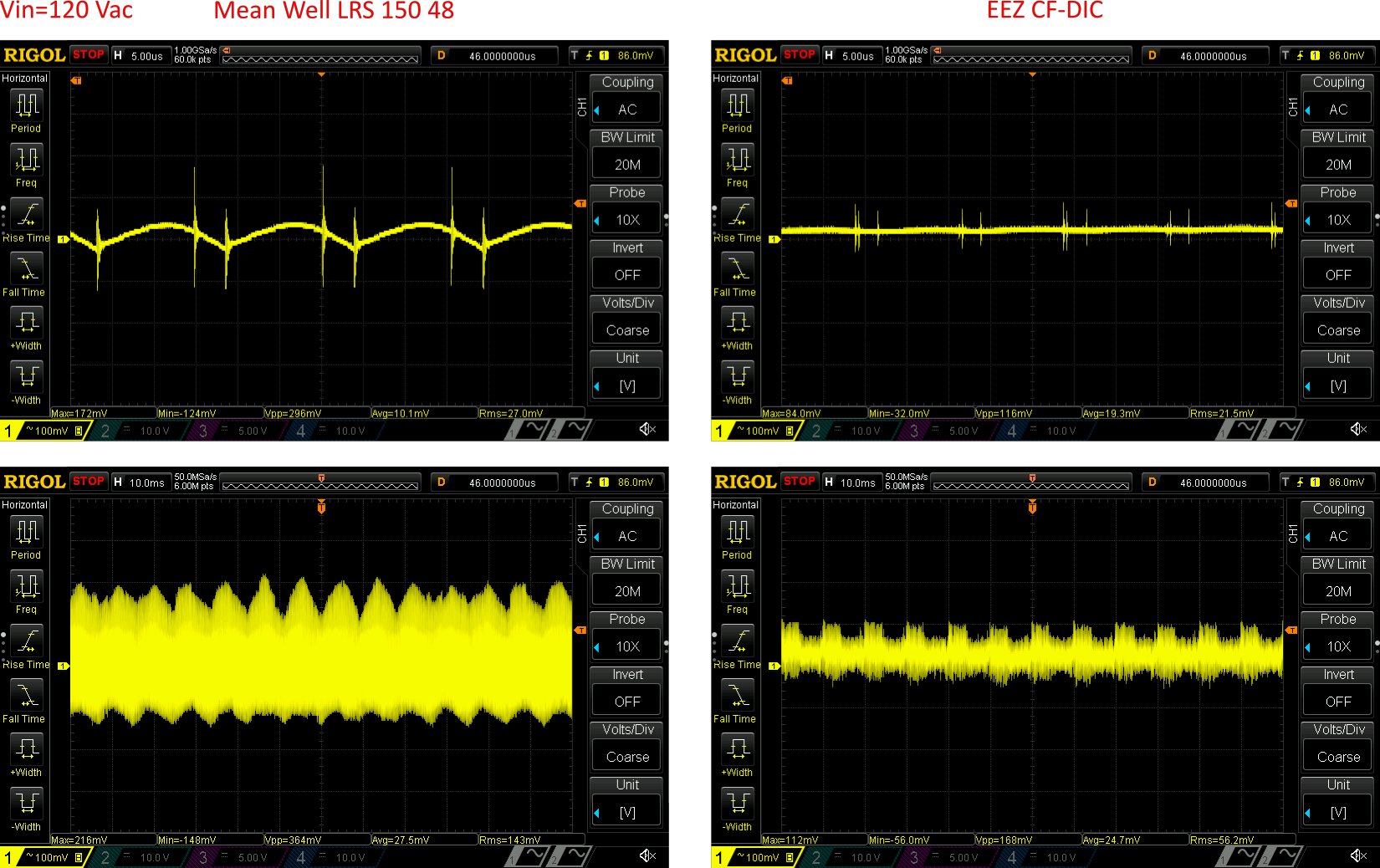Click the muted speaker icon in the bottom-left scope
This screenshot has height=868, width=1380.
pos(647,855)
